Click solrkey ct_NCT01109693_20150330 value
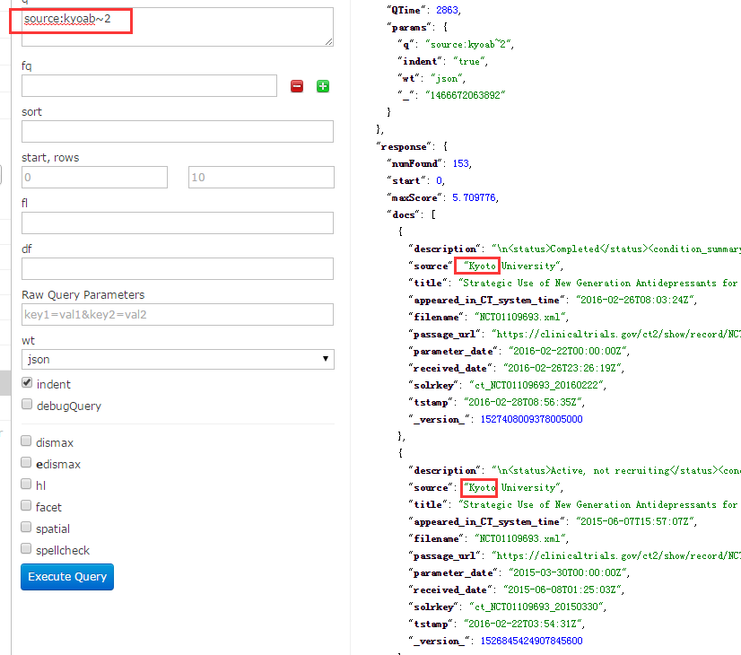 click(536, 607)
